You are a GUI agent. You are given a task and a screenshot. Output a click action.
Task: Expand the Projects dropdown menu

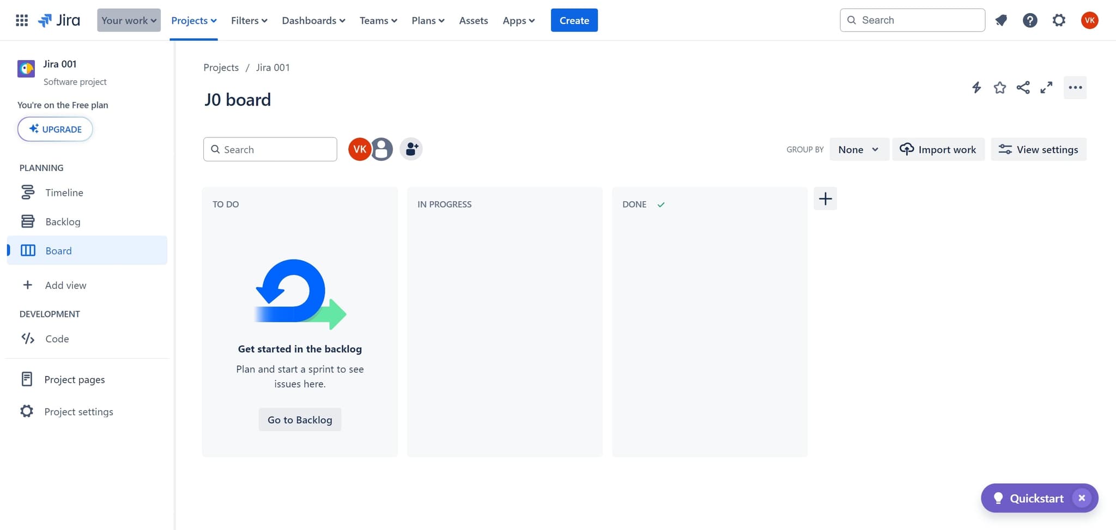click(193, 21)
